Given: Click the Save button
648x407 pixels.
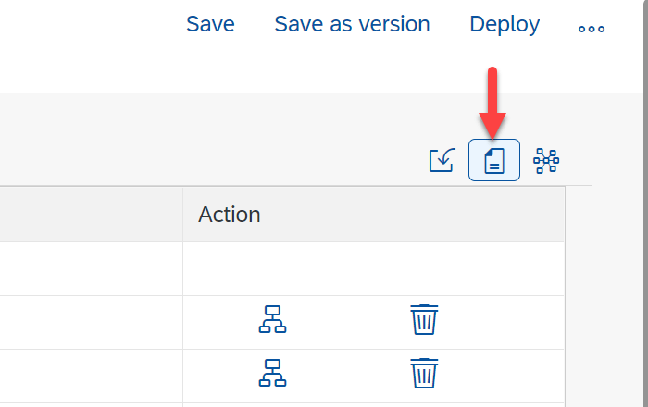Looking at the screenshot, I should [210, 24].
